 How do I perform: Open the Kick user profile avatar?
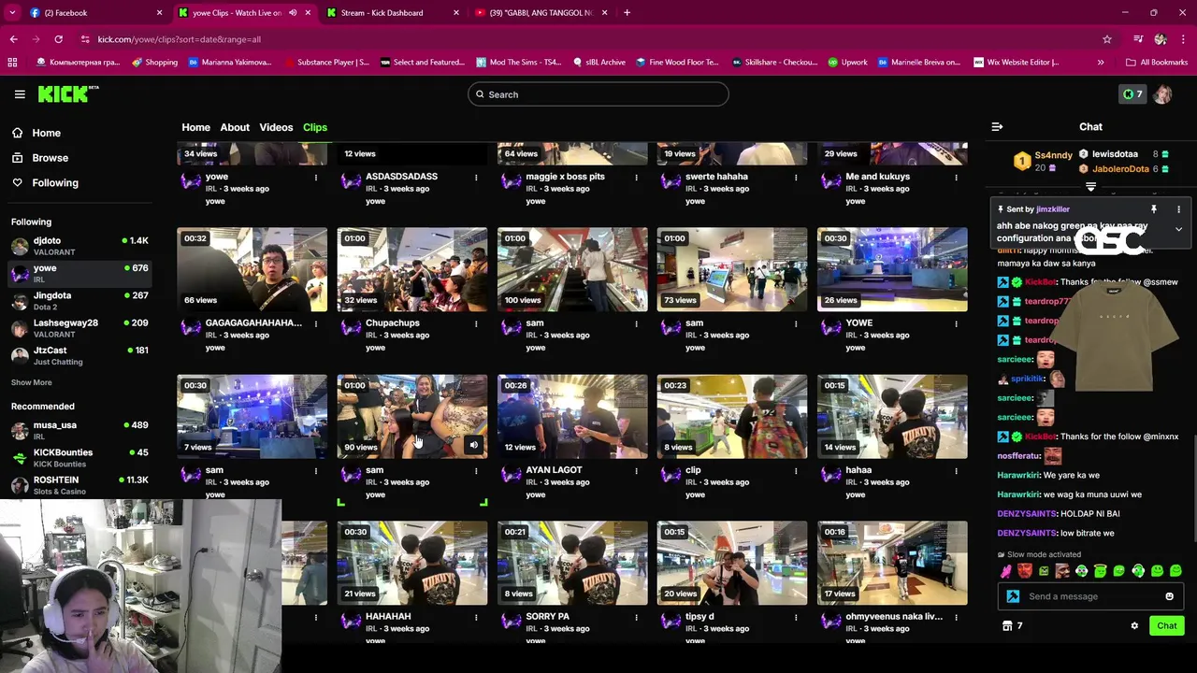click(x=1162, y=94)
